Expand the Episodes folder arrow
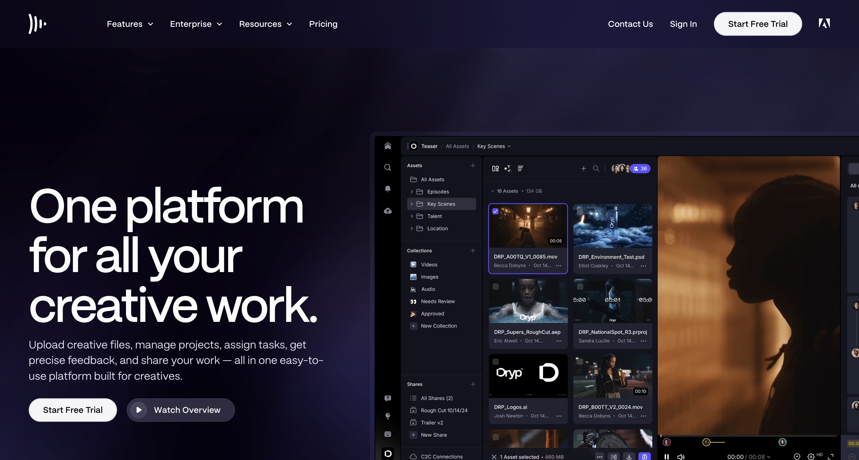The width and height of the screenshot is (859, 460). 412,192
